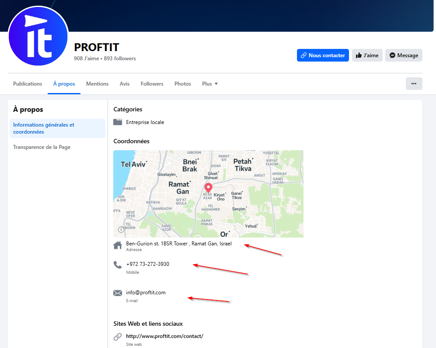Click the Ramat Gan label on map

click(x=180, y=188)
